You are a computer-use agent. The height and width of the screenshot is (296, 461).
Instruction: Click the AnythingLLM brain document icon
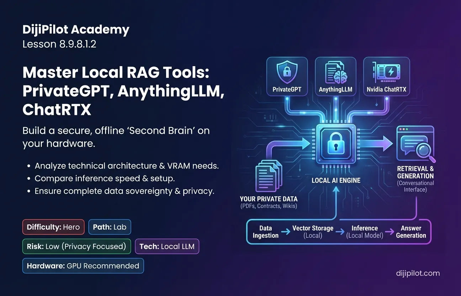click(x=335, y=72)
